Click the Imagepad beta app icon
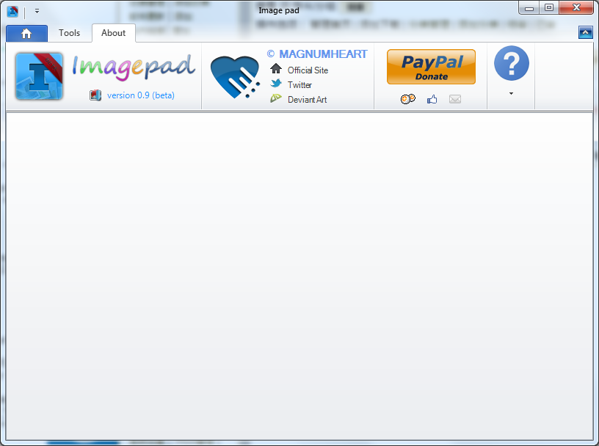The width and height of the screenshot is (599, 446). click(39, 76)
